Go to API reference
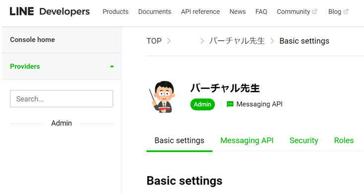This screenshot has width=364, height=194. tap(200, 11)
